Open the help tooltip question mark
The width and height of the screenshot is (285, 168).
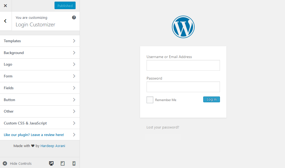click(x=74, y=17)
